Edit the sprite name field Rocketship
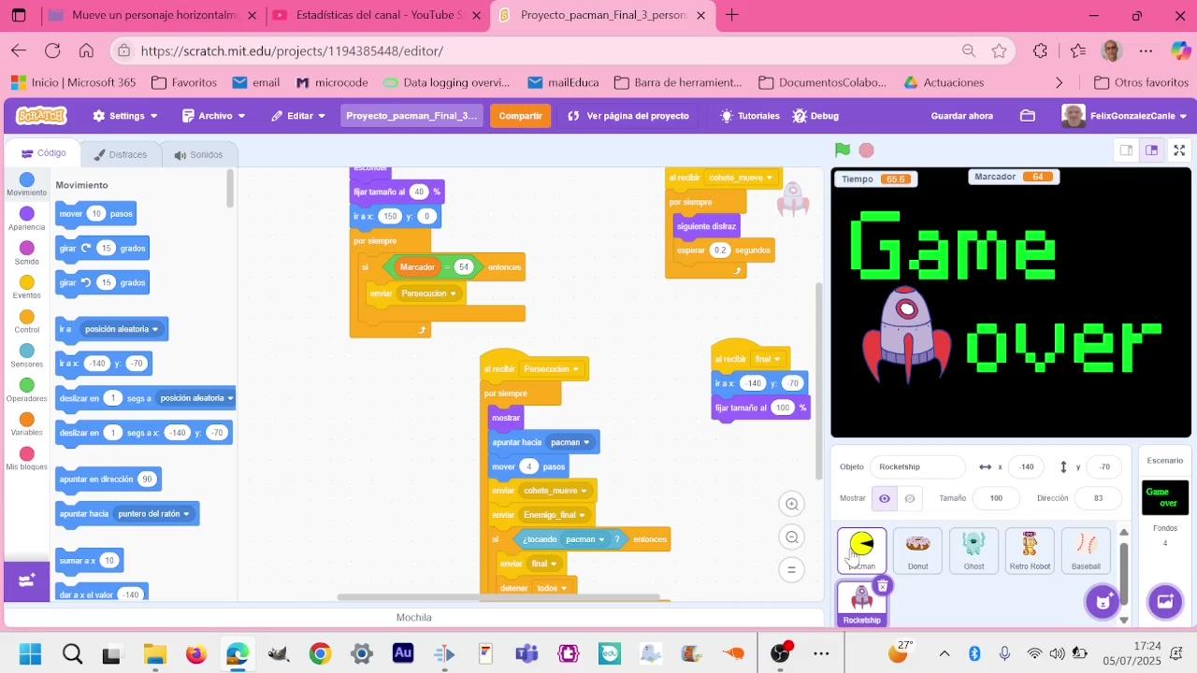 point(917,466)
